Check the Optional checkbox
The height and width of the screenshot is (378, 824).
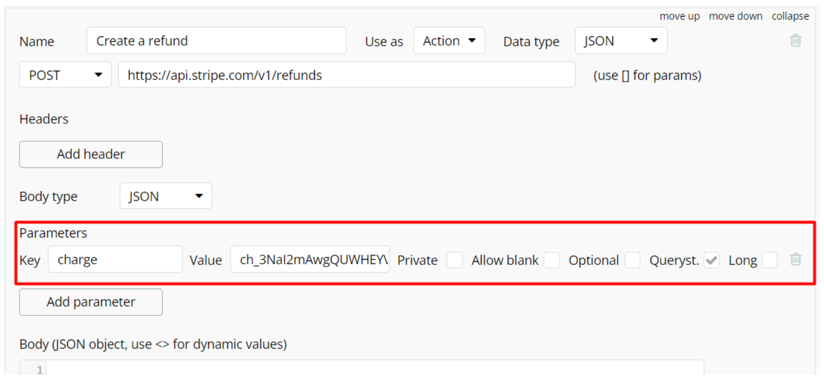coord(633,260)
